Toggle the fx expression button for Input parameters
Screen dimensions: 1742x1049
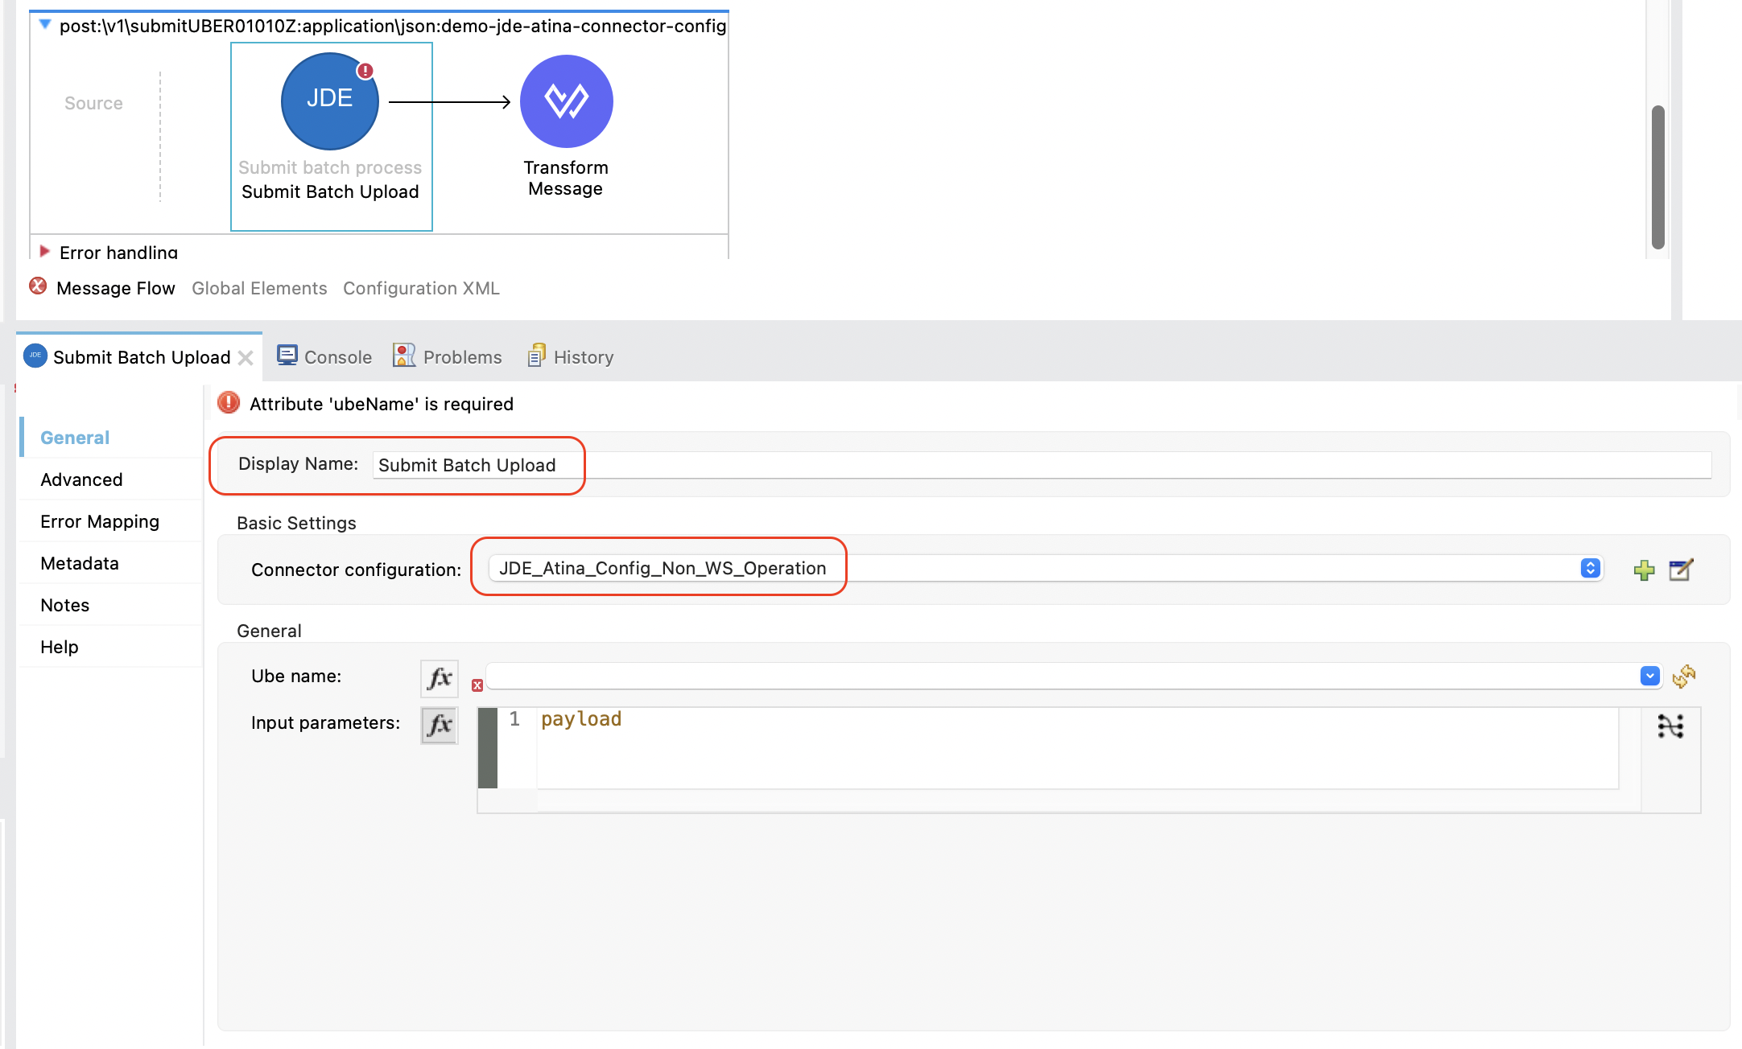440,725
